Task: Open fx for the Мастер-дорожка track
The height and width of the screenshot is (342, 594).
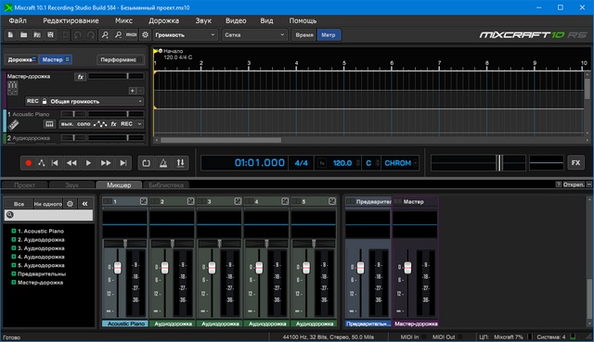Action: (81, 77)
